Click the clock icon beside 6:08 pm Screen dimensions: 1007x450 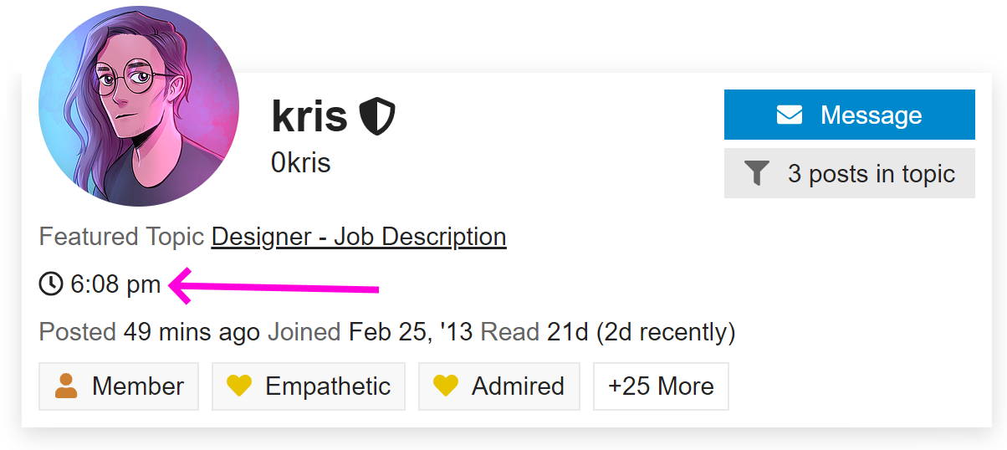[51, 284]
